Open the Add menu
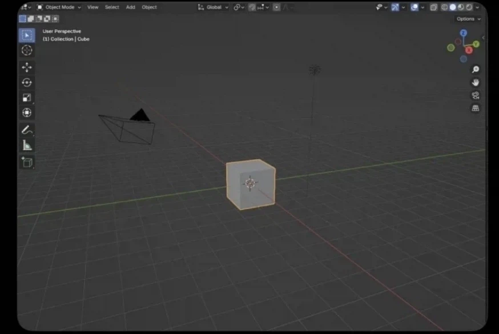This screenshot has width=499, height=334. (x=131, y=7)
